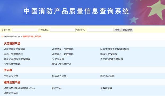Click 推车式灭火器 link

[59, 76]
